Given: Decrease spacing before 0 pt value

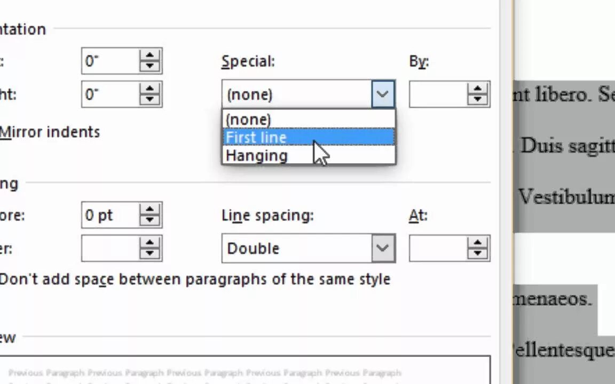Looking at the screenshot, I should [150, 220].
